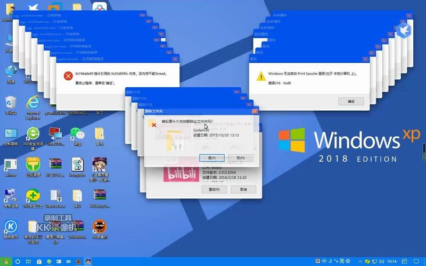Open the volume control in the tray
Viewport: 426px width, 266px height.
click(381, 262)
